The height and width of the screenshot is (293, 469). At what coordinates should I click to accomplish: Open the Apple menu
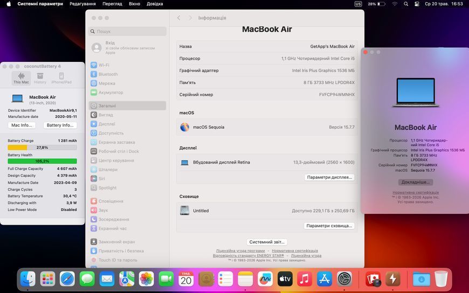click(x=9, y=4)
